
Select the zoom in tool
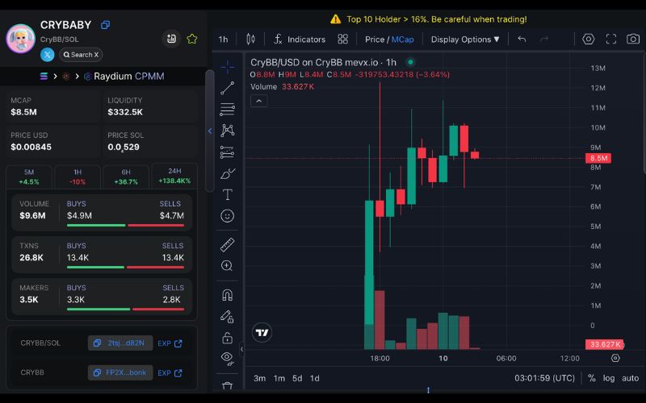[x=228, y=266]
